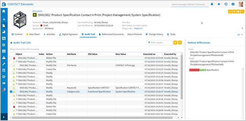Switch to the Content tab
246x121 pixels.
(17, 34)
